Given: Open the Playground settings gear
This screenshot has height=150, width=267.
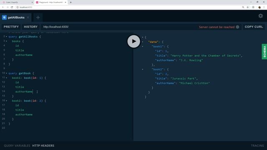Looking at the screenshot, I should 260,16.
